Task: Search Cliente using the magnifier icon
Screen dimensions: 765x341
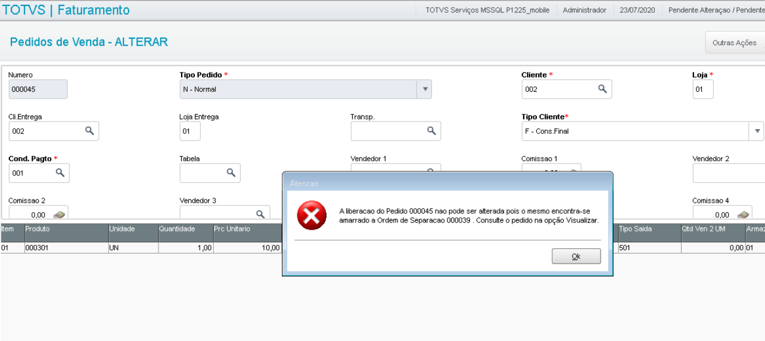Action: 602,89
